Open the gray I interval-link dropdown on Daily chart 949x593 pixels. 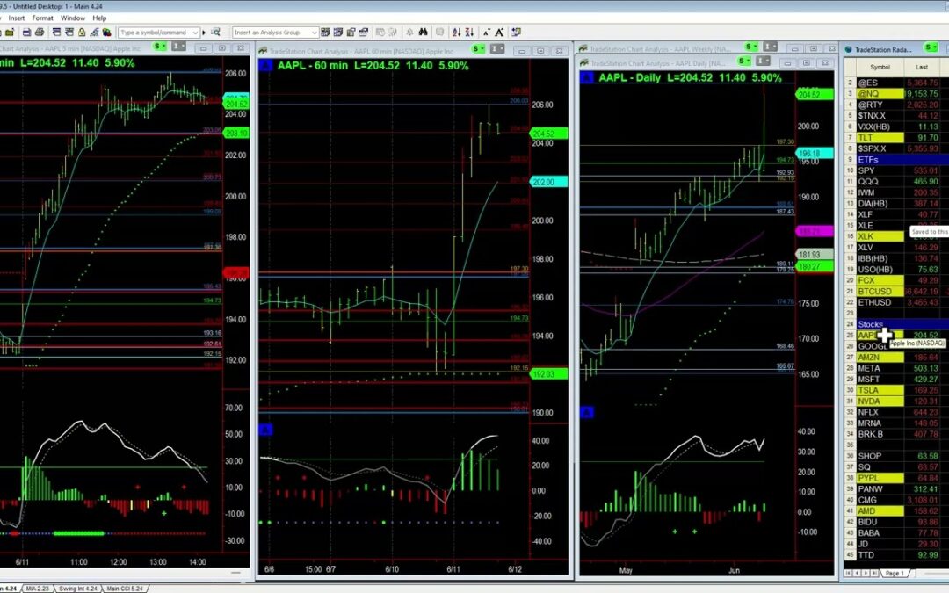[x=764, y=61]
